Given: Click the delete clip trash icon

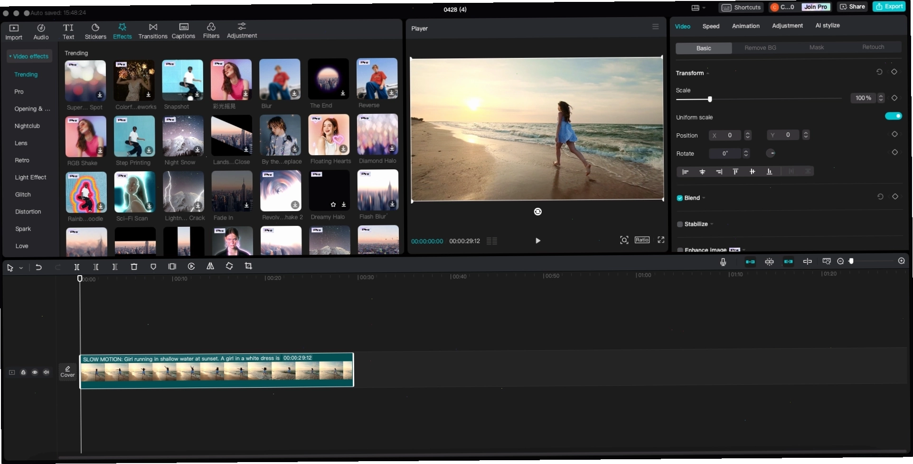Looking at the screenshot, I should click(134, 267).
